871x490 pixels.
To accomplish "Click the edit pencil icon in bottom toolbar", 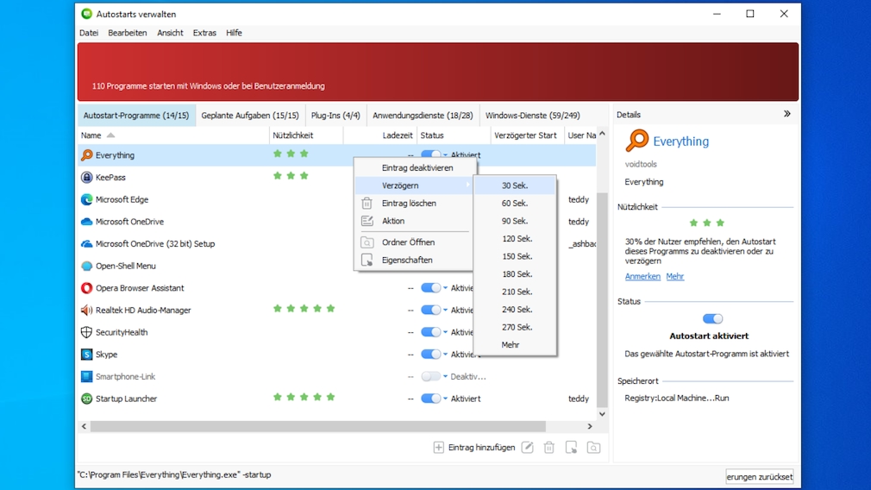I will click(x=528, y=447).
